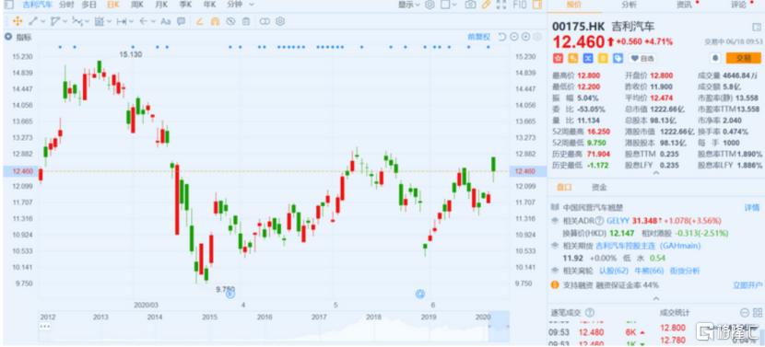Switch to 多日 multi-day chart
This screenshot has width=765, height=347.
[x=88, y=5]
